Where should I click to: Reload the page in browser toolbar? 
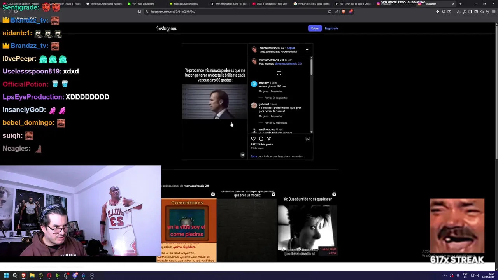(16, 12)
